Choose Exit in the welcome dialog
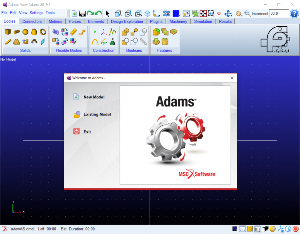This screenshot has width=300, height=234. click(x=82, y=131)
